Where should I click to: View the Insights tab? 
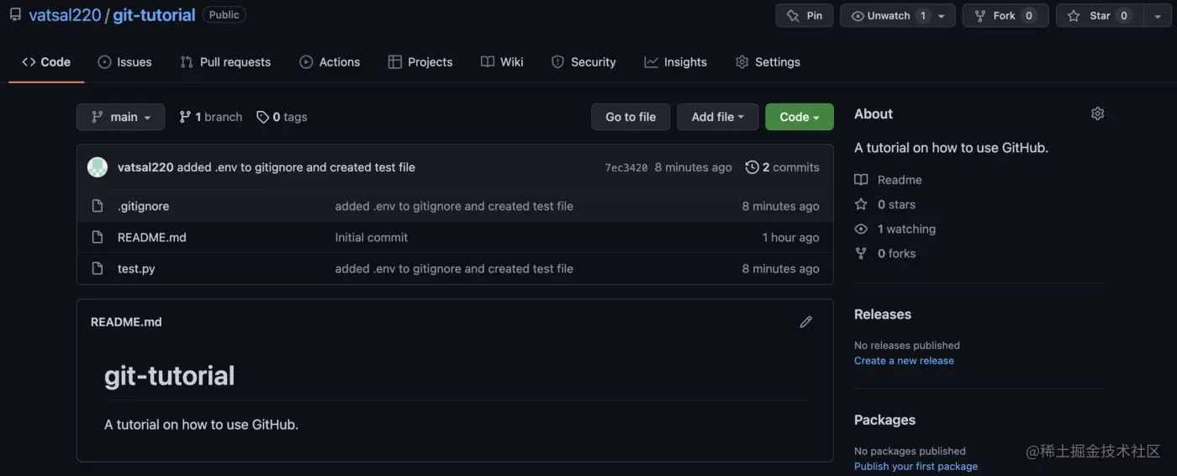point(676,62)
